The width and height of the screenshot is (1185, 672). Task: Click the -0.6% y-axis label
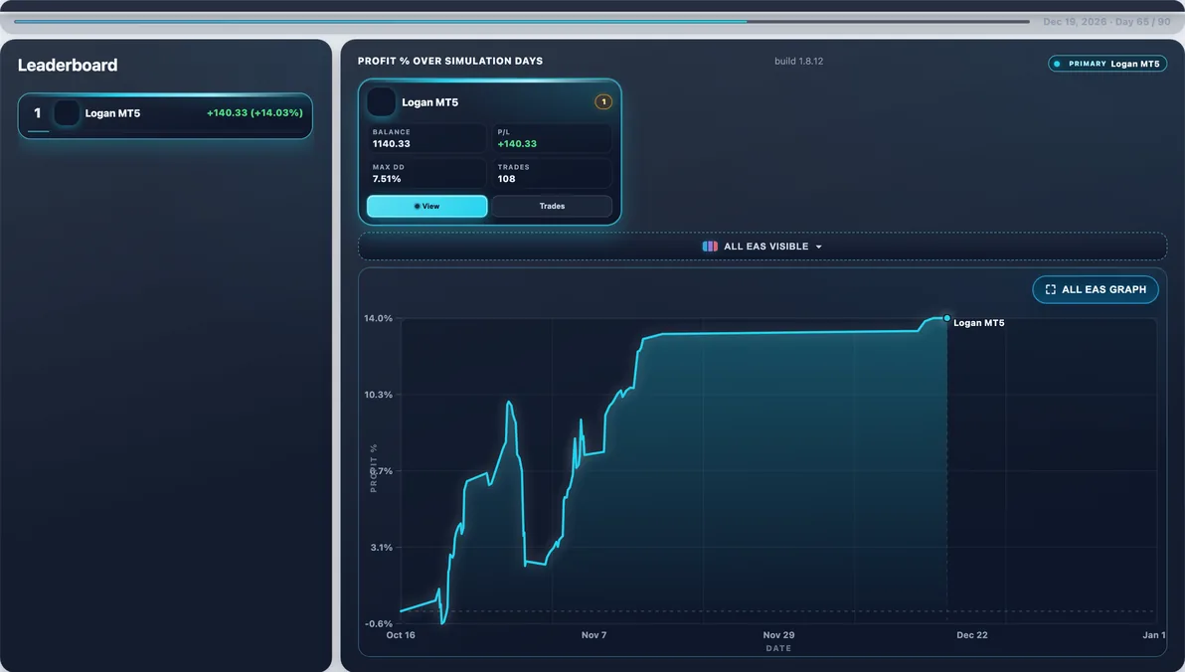(x=379, y=623)
